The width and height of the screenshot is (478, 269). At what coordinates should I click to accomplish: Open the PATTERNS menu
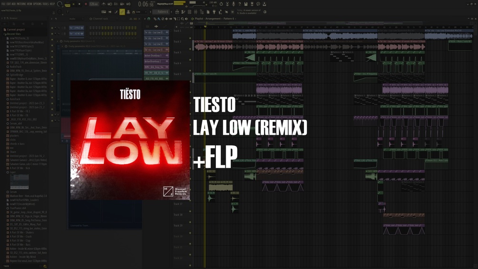[x=21, y=4]
